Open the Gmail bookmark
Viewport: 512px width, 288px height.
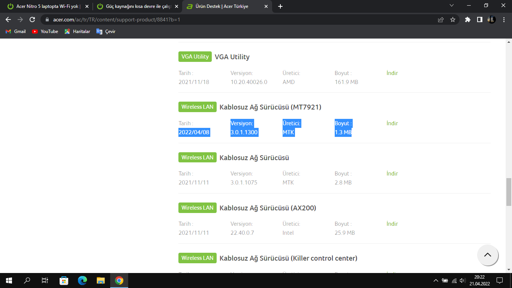point(16,31)
